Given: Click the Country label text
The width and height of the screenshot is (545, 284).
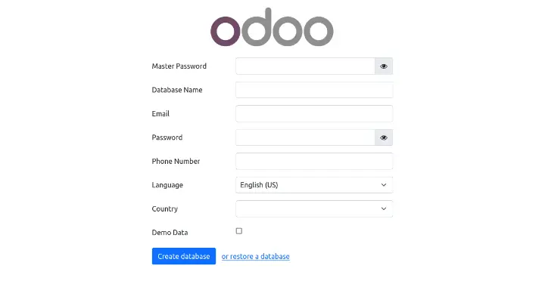Looking at the screenshot, I should [x=165, y=208].
